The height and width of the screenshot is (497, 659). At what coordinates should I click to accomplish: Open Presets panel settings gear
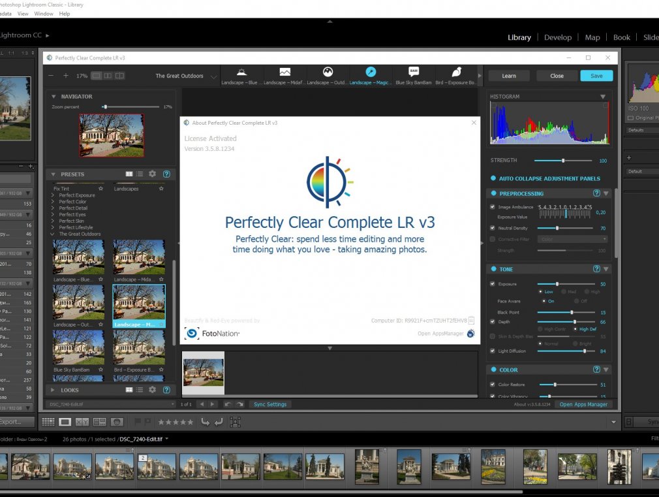coord(153,174)
